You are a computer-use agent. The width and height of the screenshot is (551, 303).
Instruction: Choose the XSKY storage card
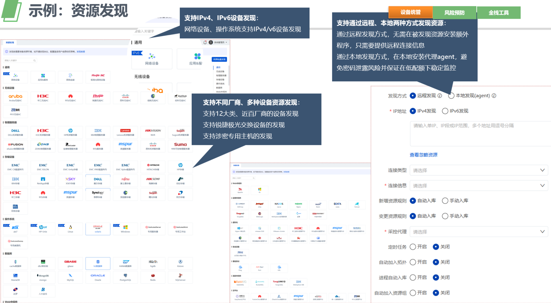click(70, 181)
